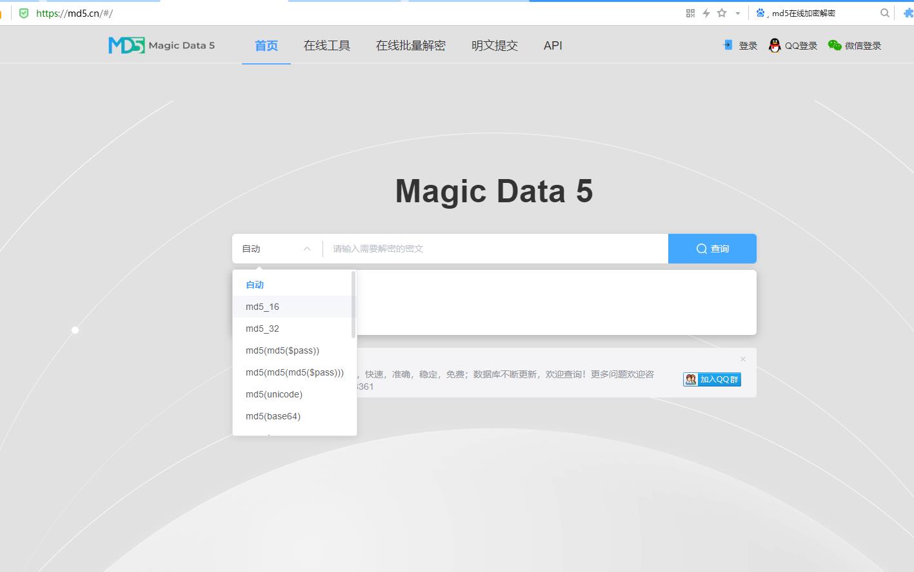The height and width of the screenshot is (572, 914).
Task: Click the lightning bolt speed mode icon
Action: (706, 13)
